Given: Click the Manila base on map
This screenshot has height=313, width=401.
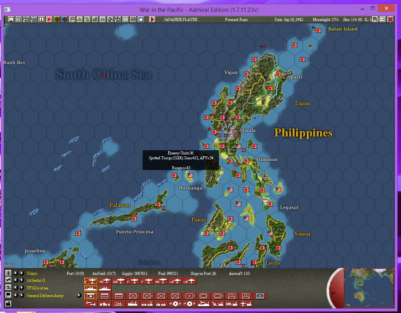Looking at the screenshot, I should pyautogui.click(x=231, y=132).
